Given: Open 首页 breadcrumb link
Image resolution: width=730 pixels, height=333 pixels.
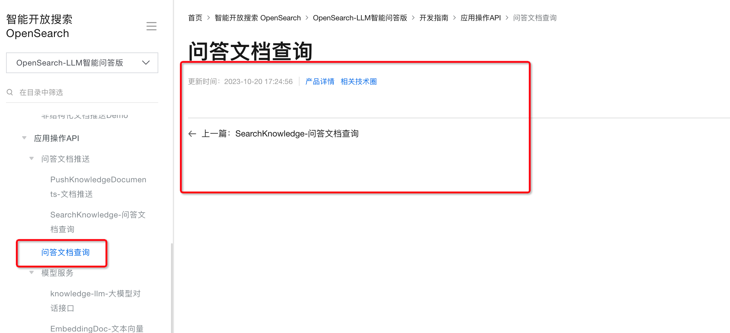Looking at the screenshot, I should 195,18.
